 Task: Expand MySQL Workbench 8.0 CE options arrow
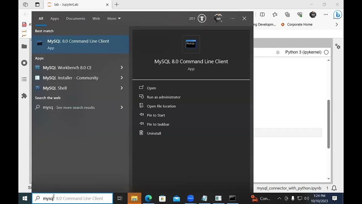[x=122, y=67]
